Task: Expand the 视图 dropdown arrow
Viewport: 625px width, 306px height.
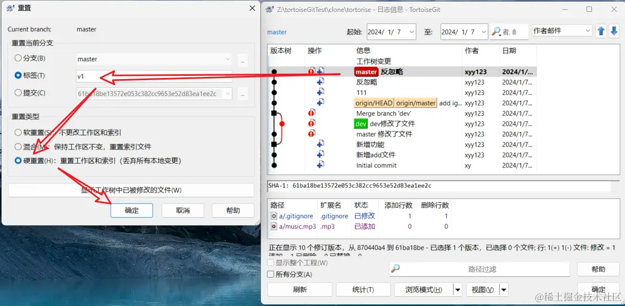Action: 504,290
